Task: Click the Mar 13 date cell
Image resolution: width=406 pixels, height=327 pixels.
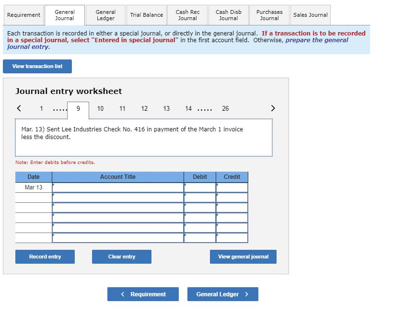Action: tap(33, 187)
